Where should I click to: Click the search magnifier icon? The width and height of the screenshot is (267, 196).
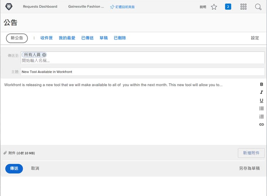click(258, 7)
